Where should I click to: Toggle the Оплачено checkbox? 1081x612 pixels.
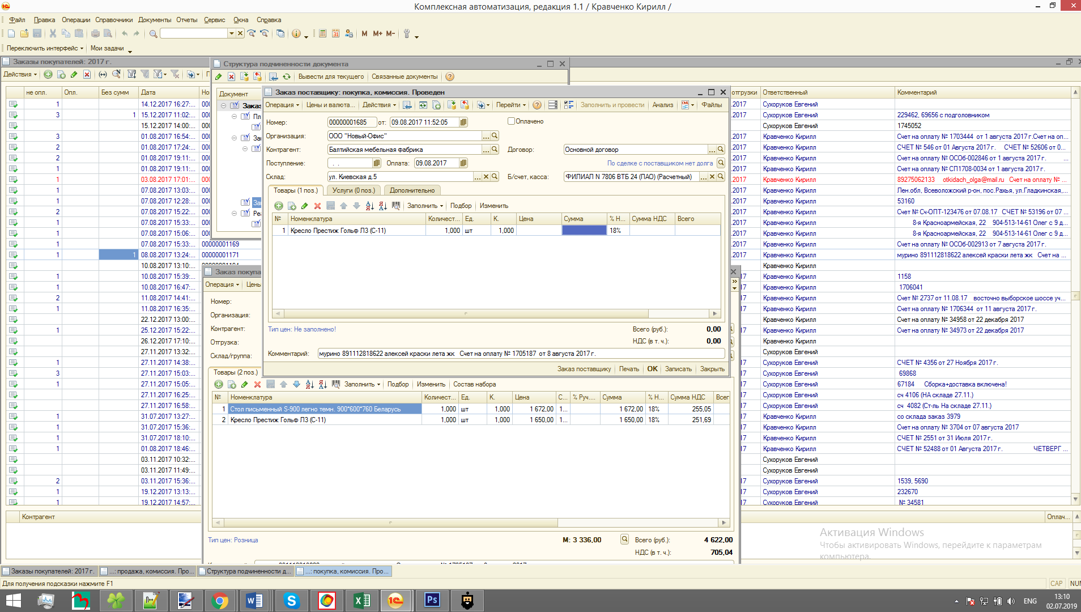point(511,121)
